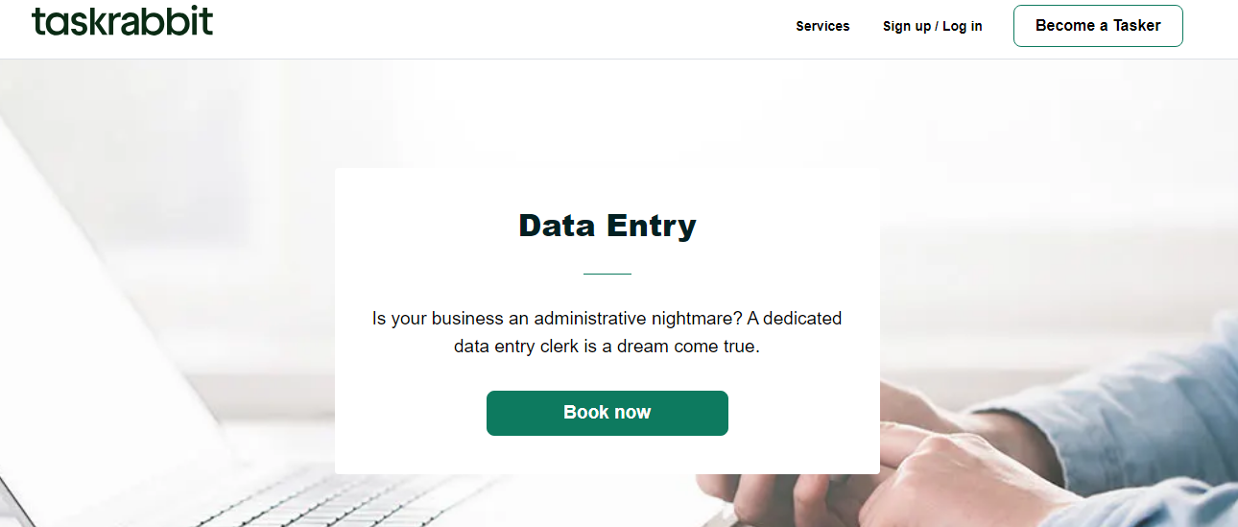Click the taskrabbit logo
Image resolution: width=1238 pixels, height=527 pixels.
click(122, 21)
